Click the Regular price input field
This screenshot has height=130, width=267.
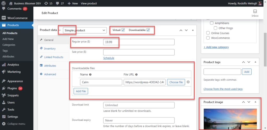tap(139, 42)
